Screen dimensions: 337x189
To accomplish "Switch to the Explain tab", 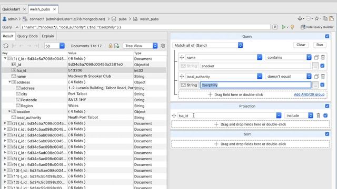I will pyautogui.click(x=48, y=36).
